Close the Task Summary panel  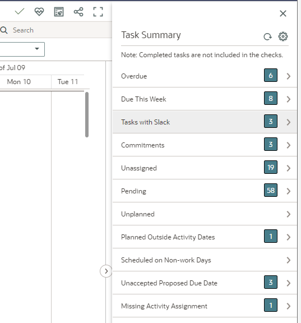283,13
